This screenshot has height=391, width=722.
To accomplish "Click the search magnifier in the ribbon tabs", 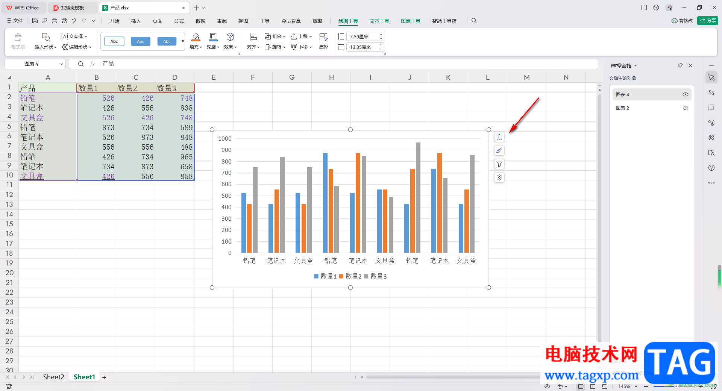I will 474,21.
